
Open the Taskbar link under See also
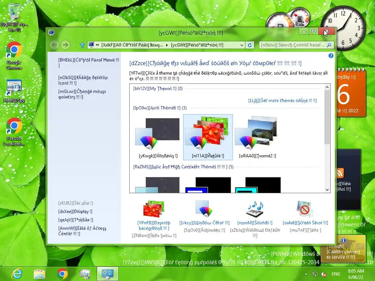tap(75, 220)
